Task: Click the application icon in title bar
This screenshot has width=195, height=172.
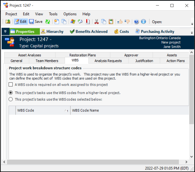Action: tap(6, 5)
